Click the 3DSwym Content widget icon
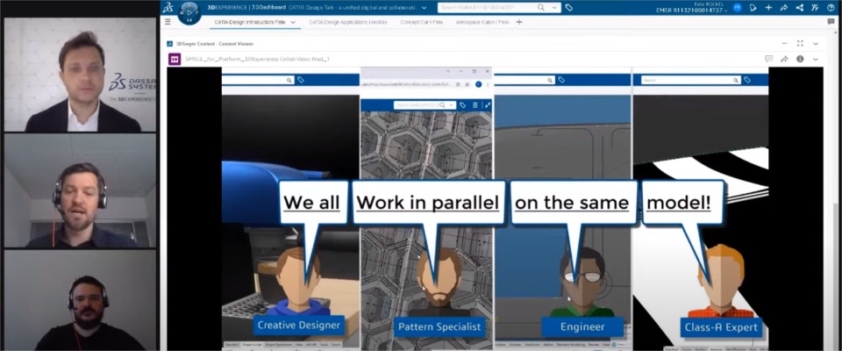Image resolution: width=842 pixels, height=351 pixels. (169, 44)
